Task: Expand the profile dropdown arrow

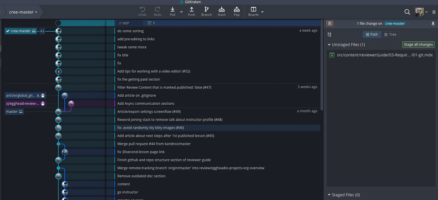Action: pyautogui.click(x=426, y=12)
